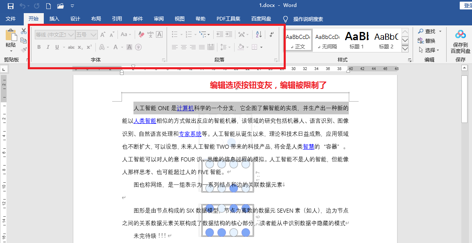Screen dimensions: 472x243
Task: Open the 选择 select dropdown
Action: point(429,50)
